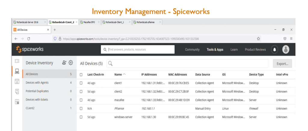The height and width of the screenshot is (131, 308).
Task: Go back in the browser
Action: 16,39
